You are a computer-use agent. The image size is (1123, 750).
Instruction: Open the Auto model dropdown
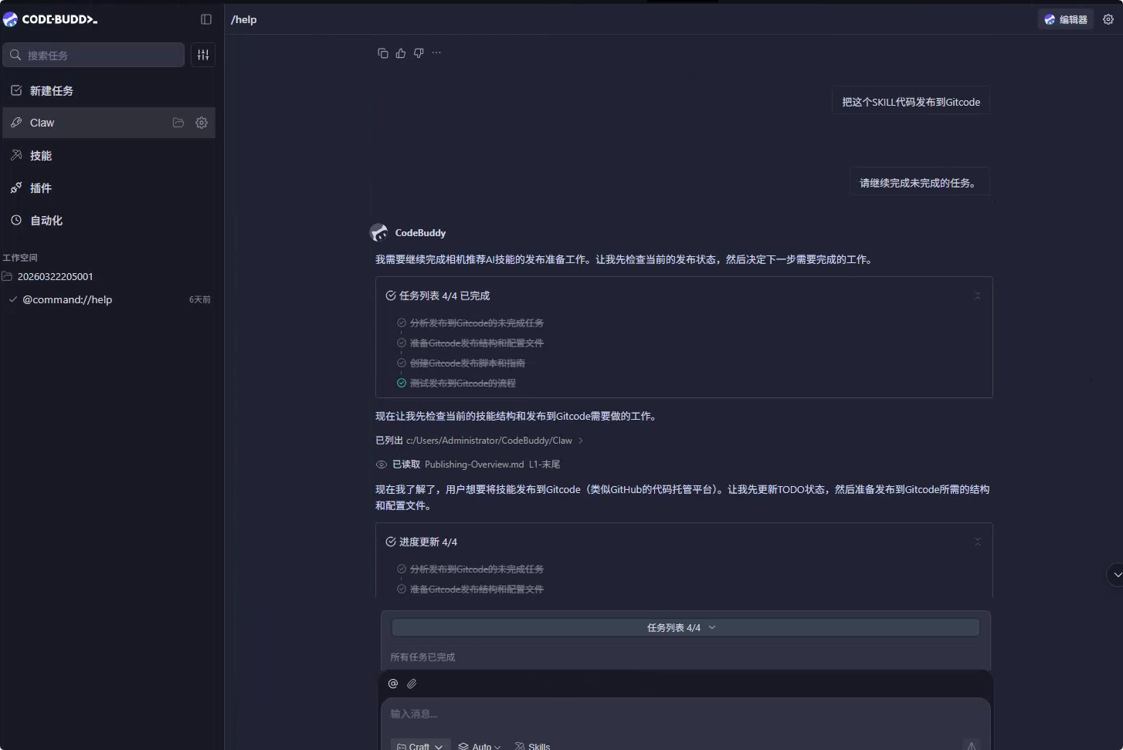pos(480,746)
